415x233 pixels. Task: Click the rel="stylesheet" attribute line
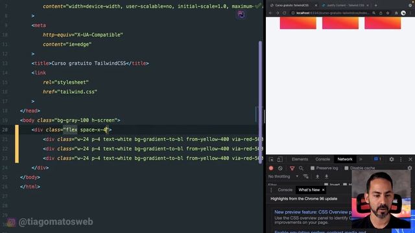click(65, 82)
